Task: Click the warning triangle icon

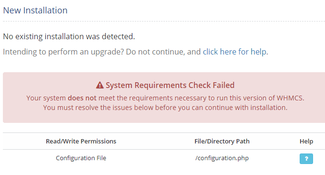Action: click(x=100, y=85)
